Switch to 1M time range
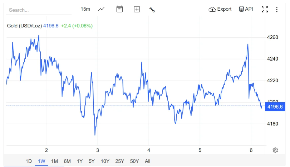The width and height of the screenshot is (290, 167). pyautogui.click(x=54, y=161)
